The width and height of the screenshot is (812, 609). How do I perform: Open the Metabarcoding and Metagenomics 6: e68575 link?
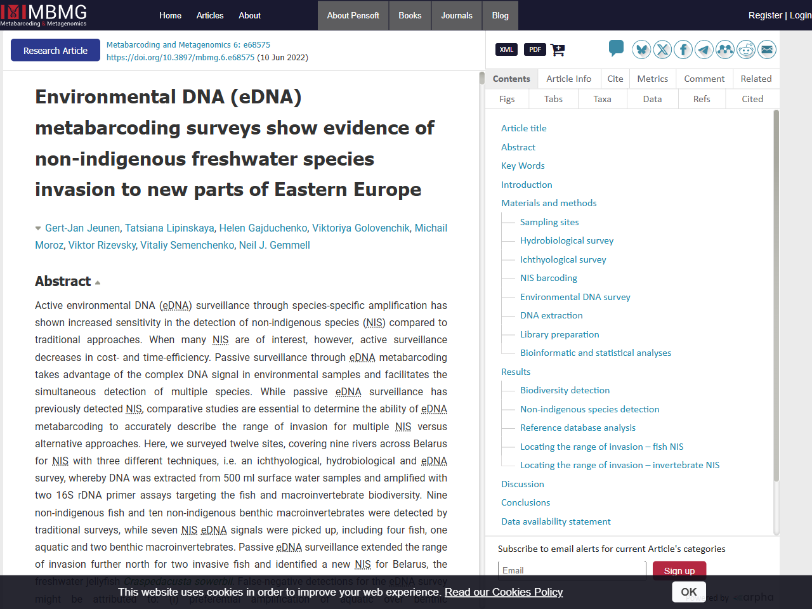[x=188, y=45]
